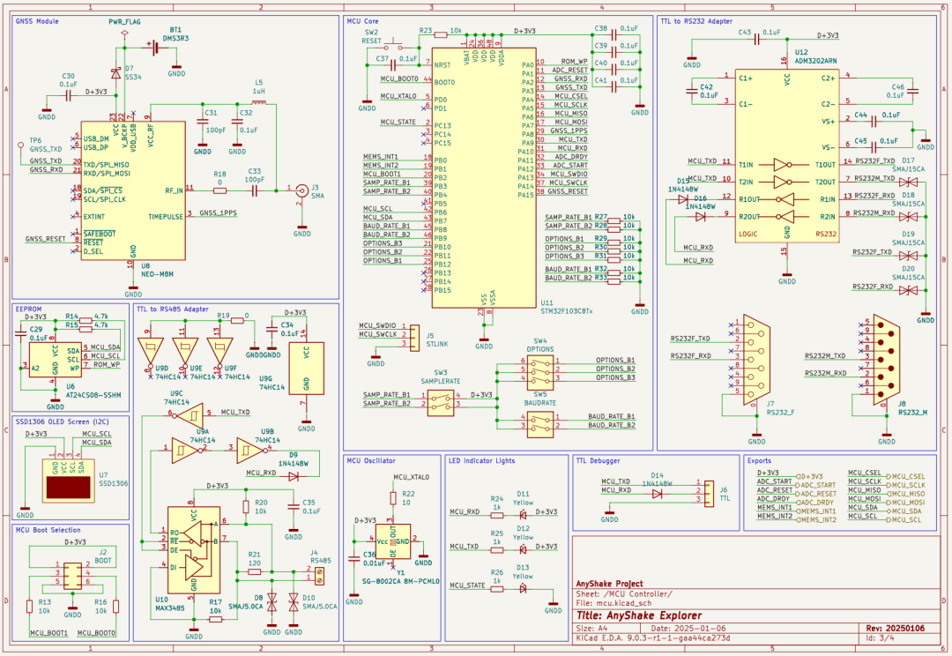Click the "AnyShake Project" text in title block
The width and height of the screenshot is (952, 656).
(610, 584)
